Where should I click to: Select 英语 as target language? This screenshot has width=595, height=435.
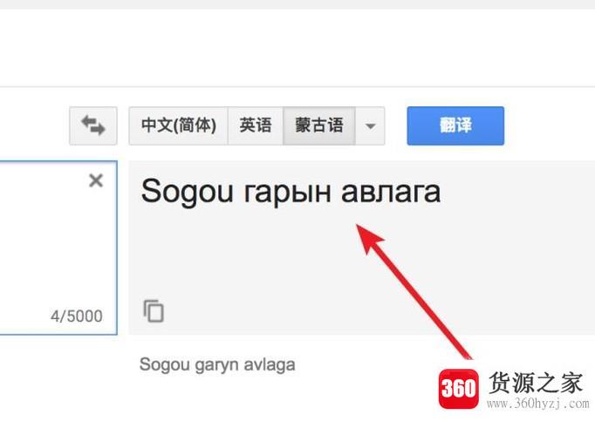click(256, 126)
